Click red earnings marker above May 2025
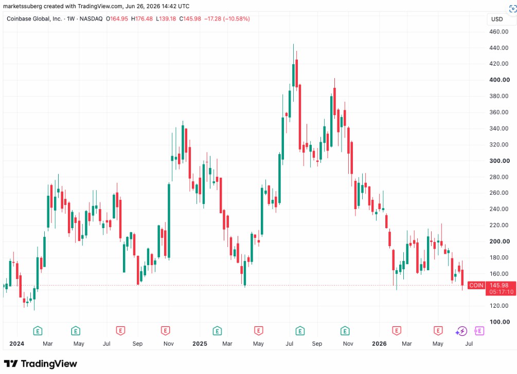This screenshot has height=374, width=517. tap(258, 330)
